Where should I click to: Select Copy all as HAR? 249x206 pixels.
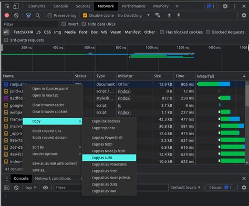click(109, 191)
